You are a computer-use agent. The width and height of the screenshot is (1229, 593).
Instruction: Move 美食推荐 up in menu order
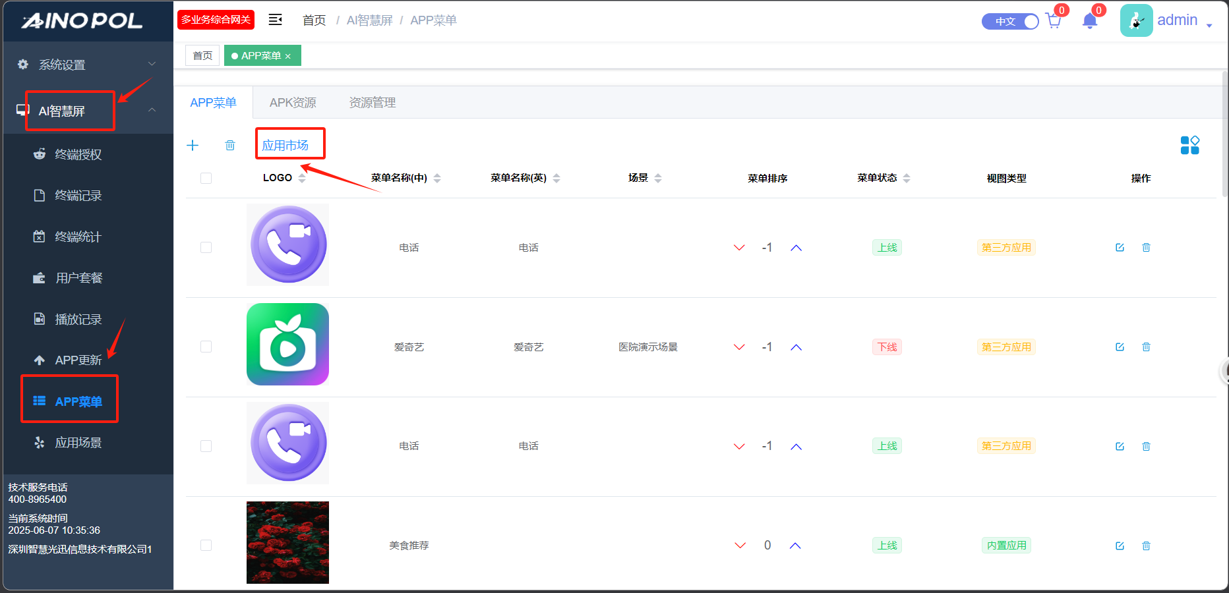(795, 546)
